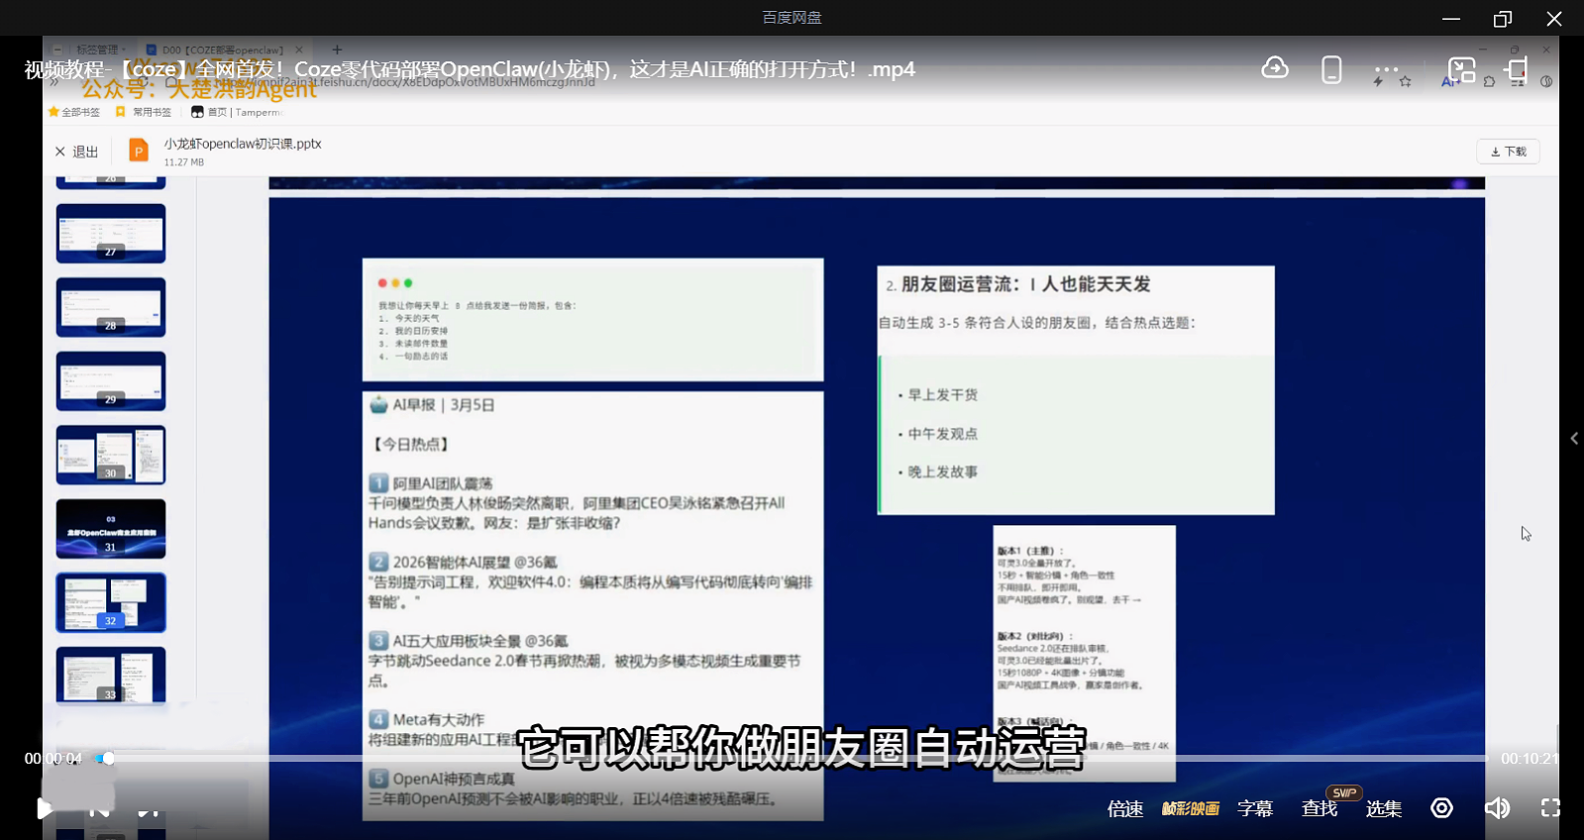1584x840 pixels.
Task: Switch to mini picture-in-picture window
Action: pyautogui.click(x=1461, y=69)
